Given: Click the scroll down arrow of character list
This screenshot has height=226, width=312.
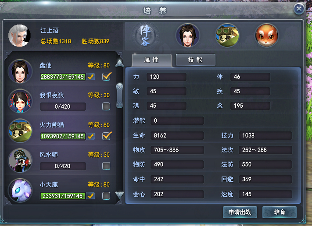Looking at the screenshot, I should tap(119, 195).
